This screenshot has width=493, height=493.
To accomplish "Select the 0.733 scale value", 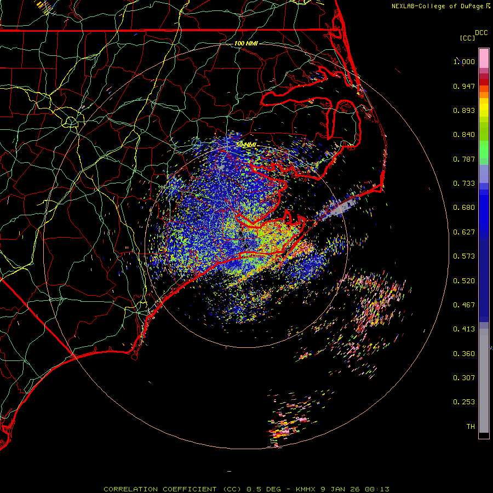I will coord(464,184).
